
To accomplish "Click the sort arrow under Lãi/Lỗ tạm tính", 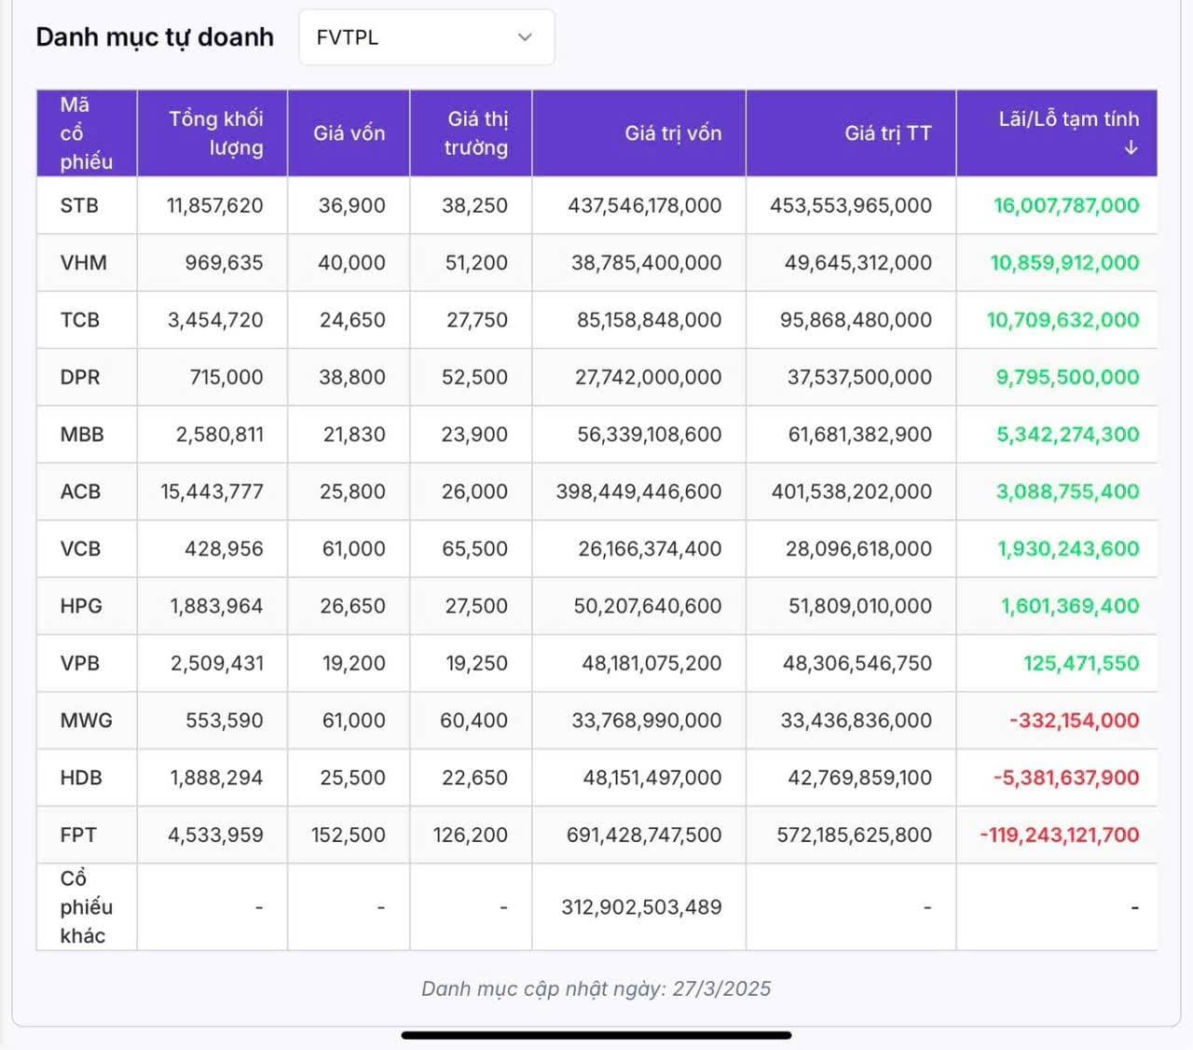I will click(x=1131, y=148).
